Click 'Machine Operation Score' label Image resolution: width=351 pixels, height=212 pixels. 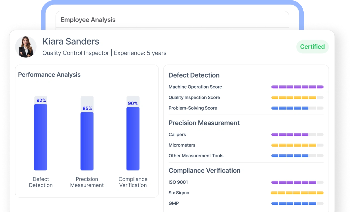coord(195,87)
